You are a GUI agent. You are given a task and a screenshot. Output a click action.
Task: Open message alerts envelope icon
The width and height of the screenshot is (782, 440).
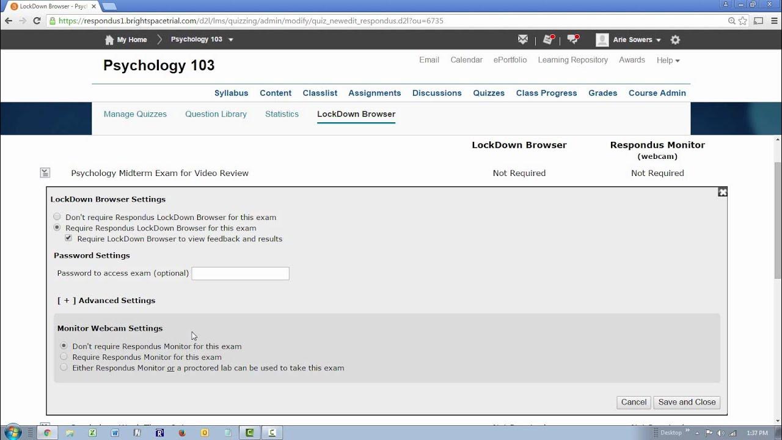coord(523,39)
